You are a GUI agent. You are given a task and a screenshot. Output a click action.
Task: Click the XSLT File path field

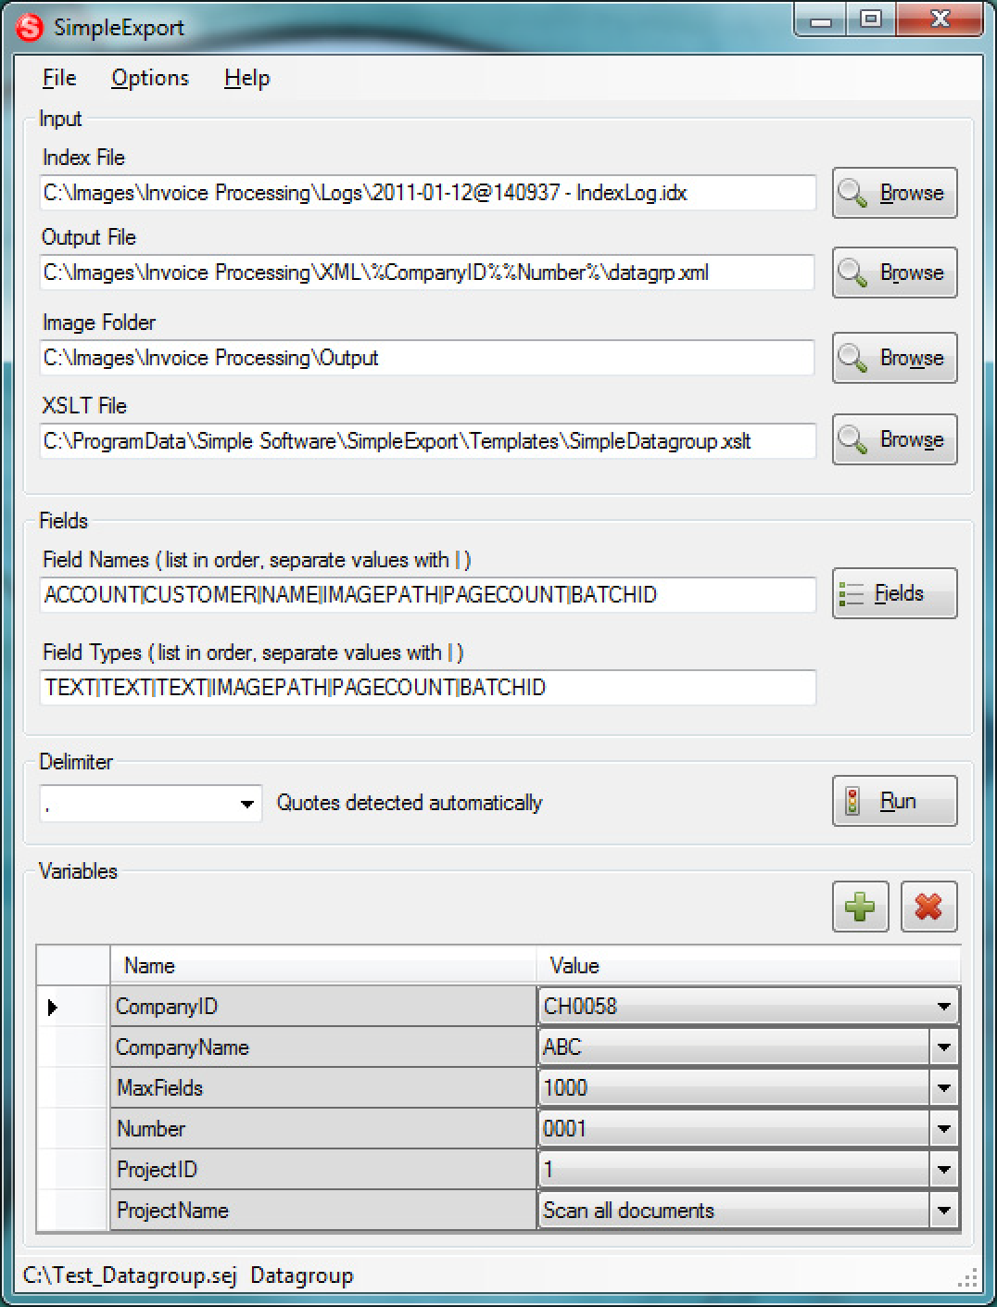click(x=427, y=441)
